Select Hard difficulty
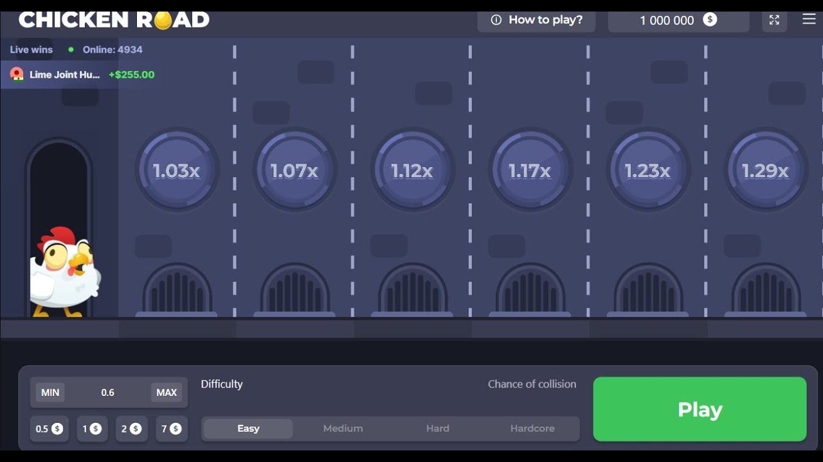Viewport: 823px width, 462px height. coord(438,429)
